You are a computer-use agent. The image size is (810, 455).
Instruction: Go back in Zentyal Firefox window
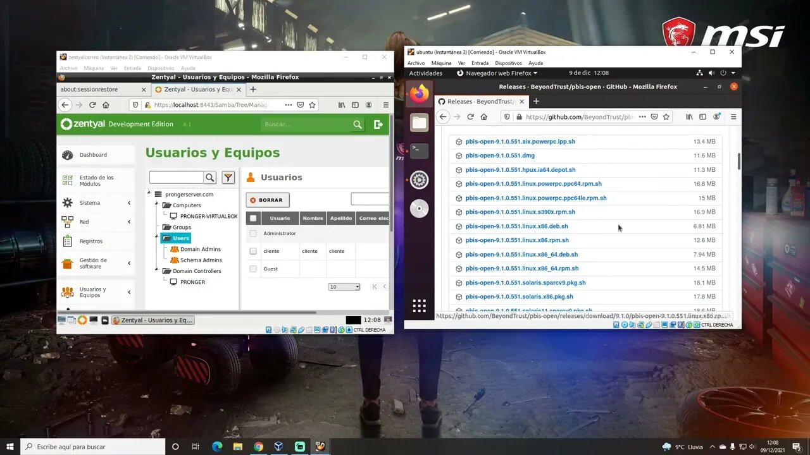coord(65,105)
